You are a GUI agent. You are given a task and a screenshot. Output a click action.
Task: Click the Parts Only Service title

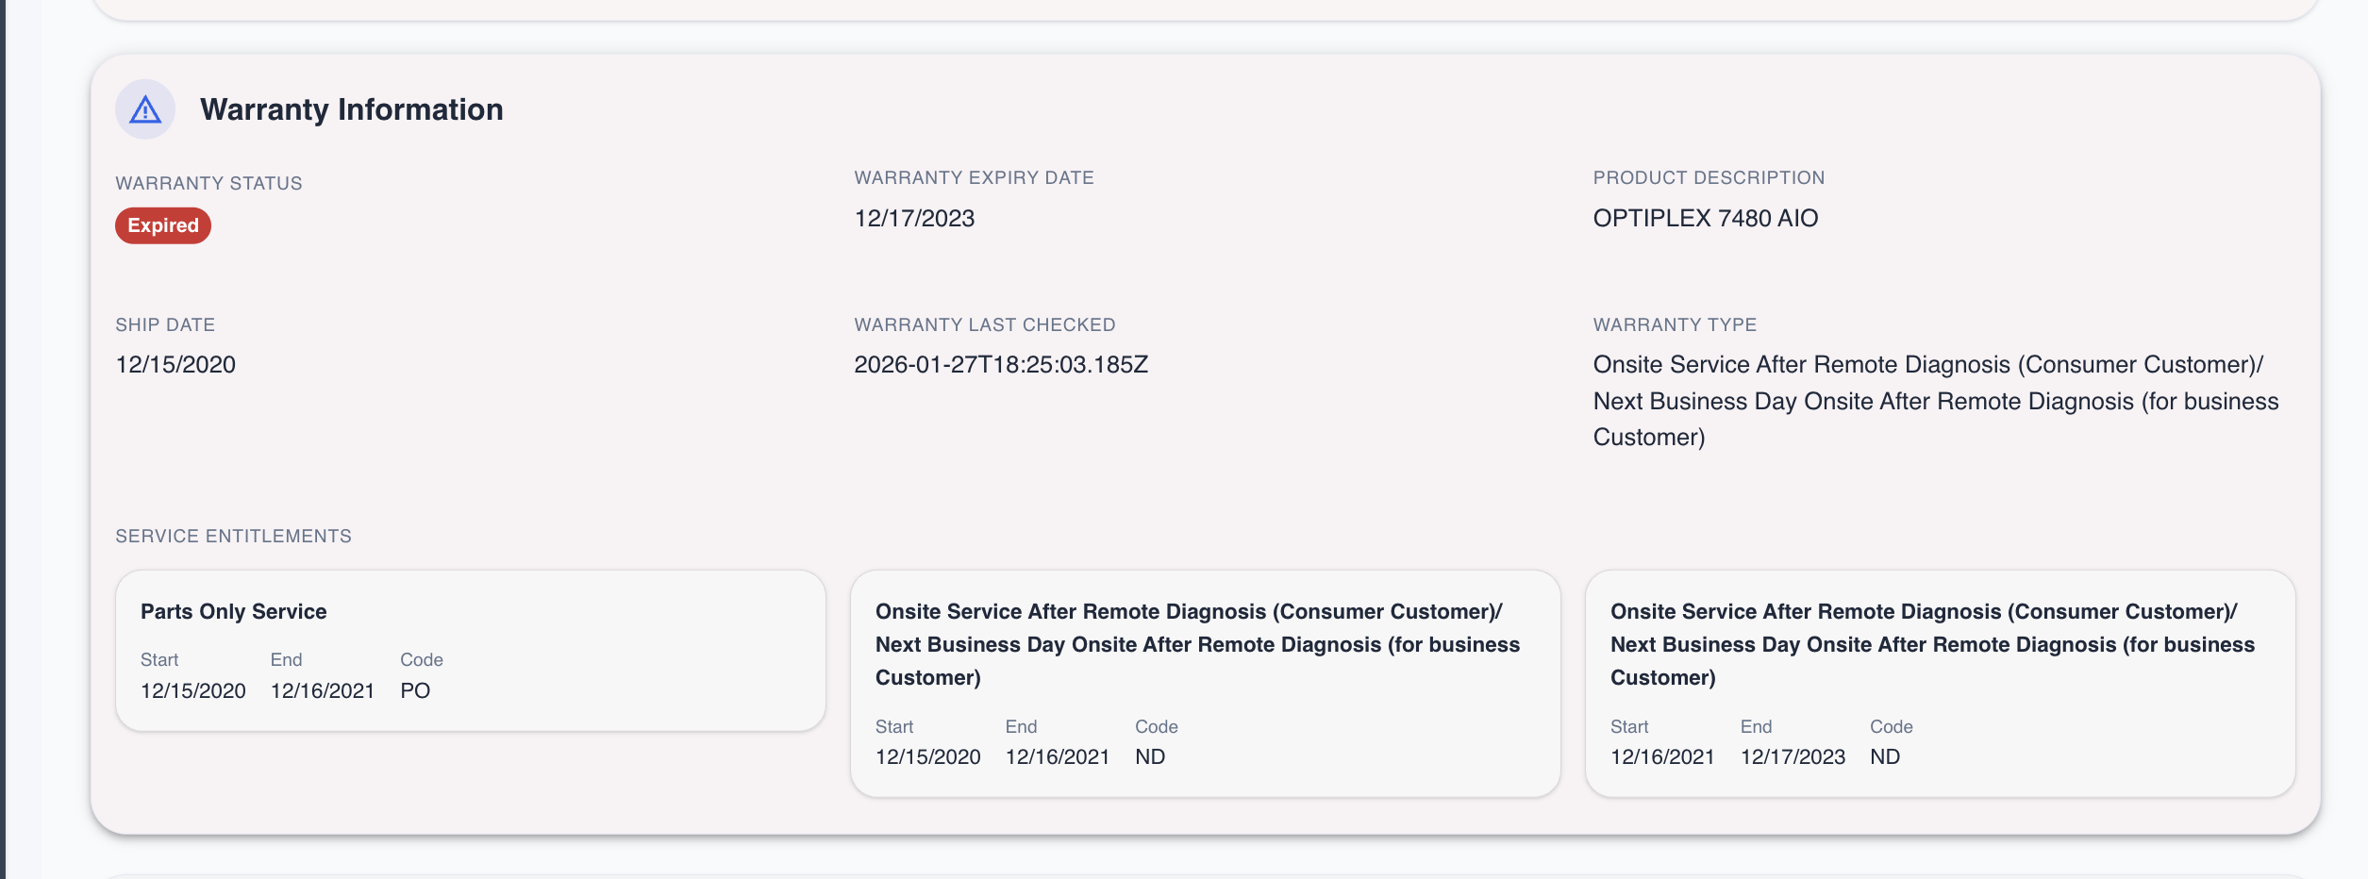(x=233, y=611)
